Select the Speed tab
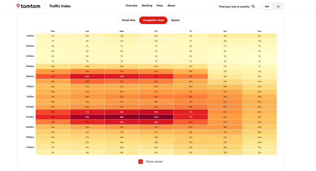The width and height of the screenshot is (316, 171). 175,20
